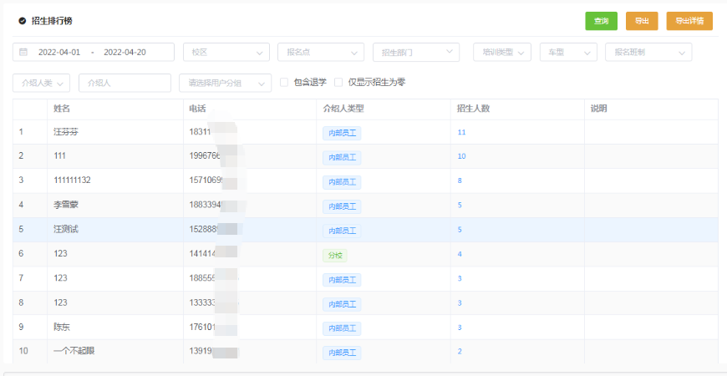This screenshot has height=376, width=727.
Task: Open the 车型 dropdown
Action: (x=568, y=52)
